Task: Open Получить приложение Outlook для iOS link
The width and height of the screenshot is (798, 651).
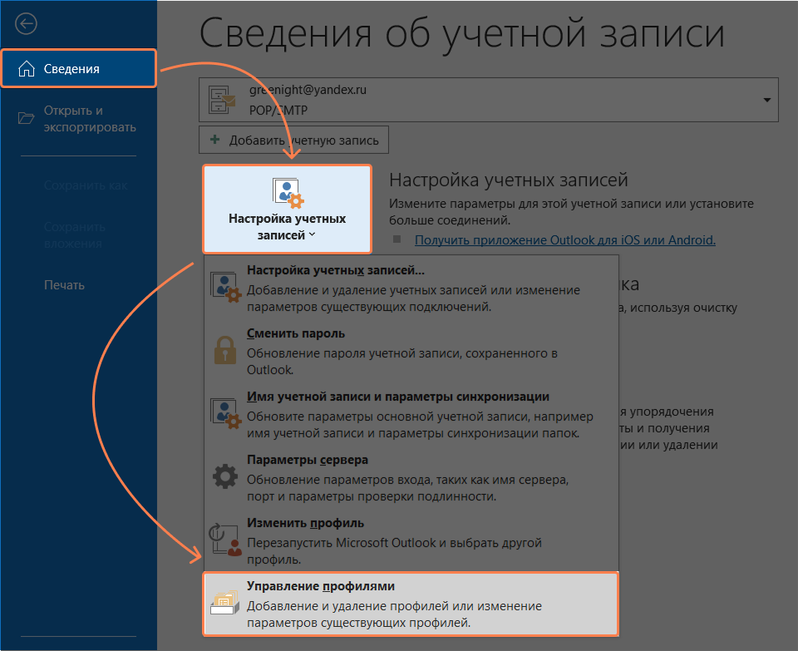Action: [x=564, y=240]
